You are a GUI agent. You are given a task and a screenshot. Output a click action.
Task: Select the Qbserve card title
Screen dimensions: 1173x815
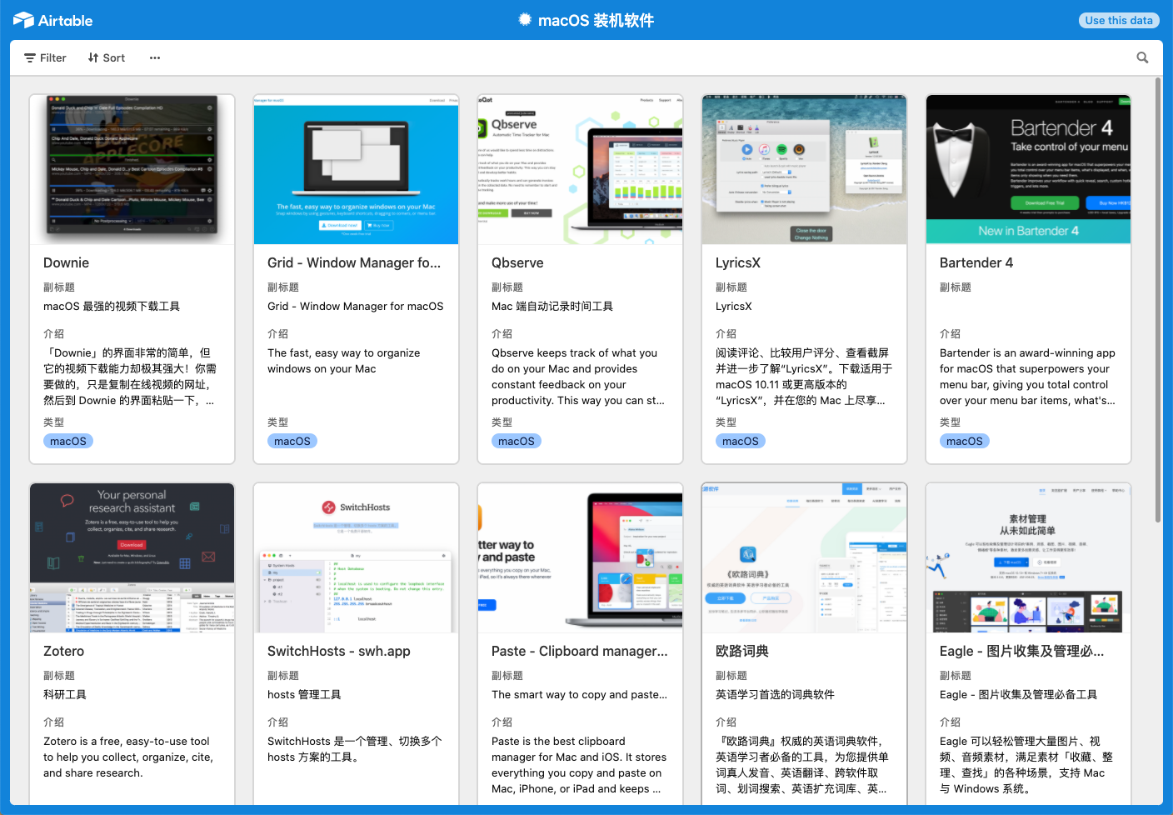(x=517, y=262)
